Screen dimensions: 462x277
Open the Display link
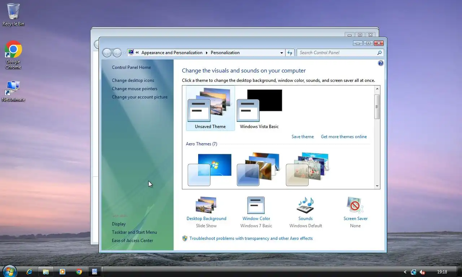point(119,224)
